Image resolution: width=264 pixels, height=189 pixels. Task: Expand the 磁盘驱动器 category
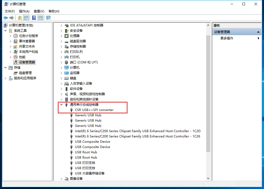point(62,41)
